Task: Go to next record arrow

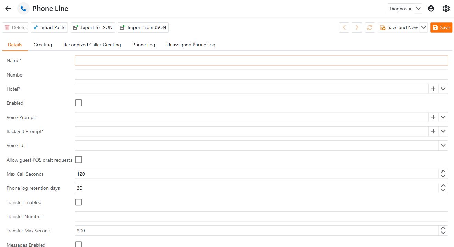Action: tap(357, 27)
